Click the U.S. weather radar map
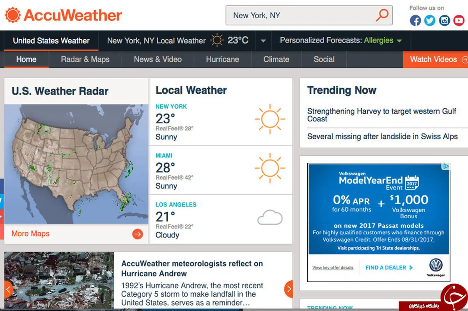 pos(76,163)
